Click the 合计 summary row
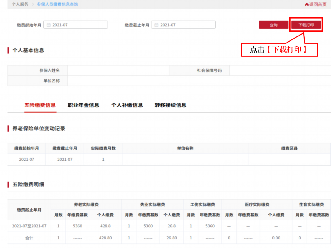Image resolution: width=331 pixels, height=248 pixels. (29, 238)
